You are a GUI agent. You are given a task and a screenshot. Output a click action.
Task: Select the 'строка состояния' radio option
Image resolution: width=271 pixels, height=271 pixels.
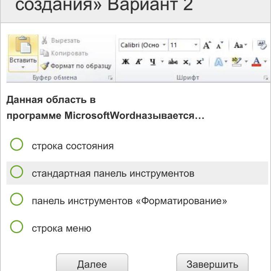[17, 144]
